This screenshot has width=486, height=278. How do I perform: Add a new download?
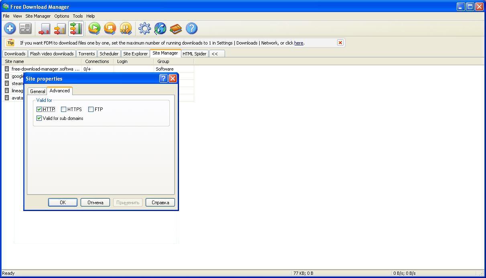click(x=10, y=28)
